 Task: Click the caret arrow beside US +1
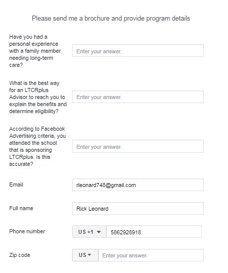(x=99, y=232)
